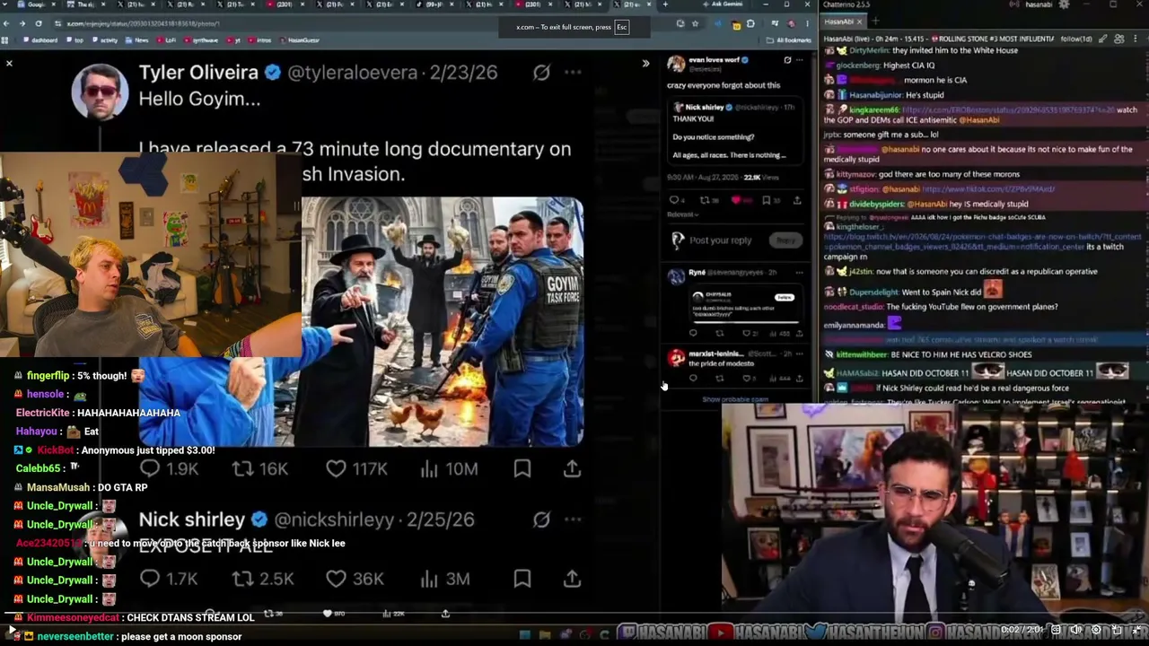The width and height of the screenshot is (1149, 646).
Task: Open the Relevant reply sort dropdown
Action: (x=681, y=214)
